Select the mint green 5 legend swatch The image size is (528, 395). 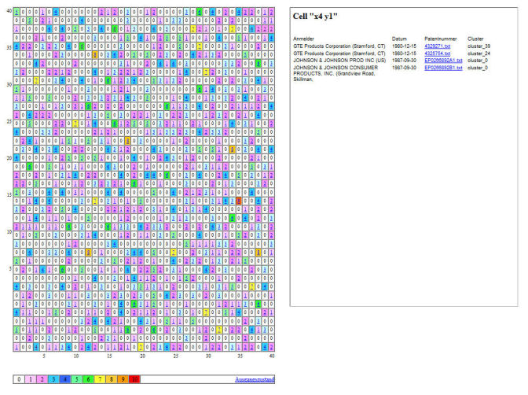77,379
